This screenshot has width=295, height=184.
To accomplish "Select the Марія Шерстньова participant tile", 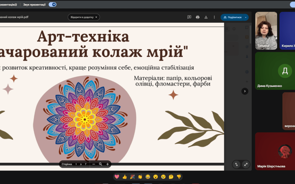I will pos(275,151).
